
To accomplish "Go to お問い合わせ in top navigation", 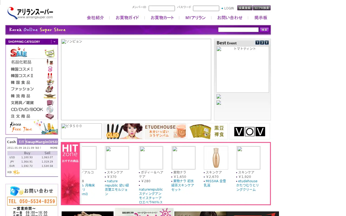I will coord(230,18).
